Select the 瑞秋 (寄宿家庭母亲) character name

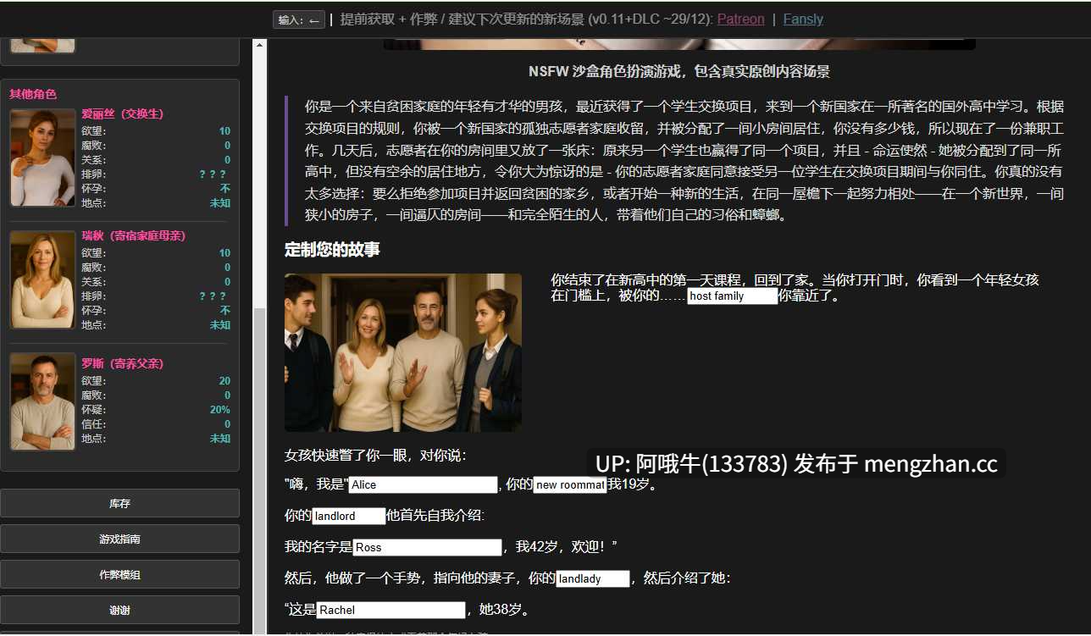(x=133, y=235)
